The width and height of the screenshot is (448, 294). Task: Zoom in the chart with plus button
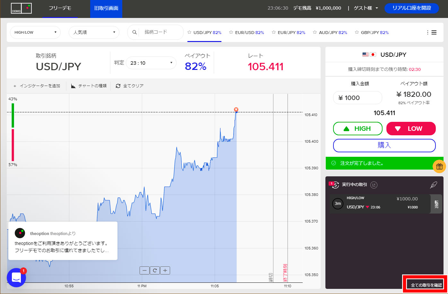tap(165, 270)
